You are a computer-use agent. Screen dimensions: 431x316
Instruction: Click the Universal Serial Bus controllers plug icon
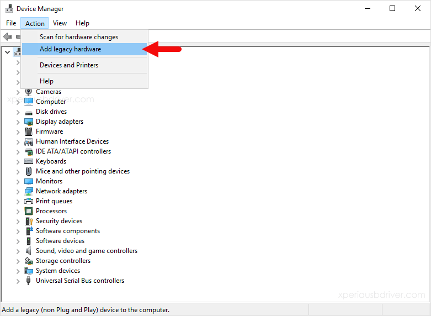coord(28,281)
